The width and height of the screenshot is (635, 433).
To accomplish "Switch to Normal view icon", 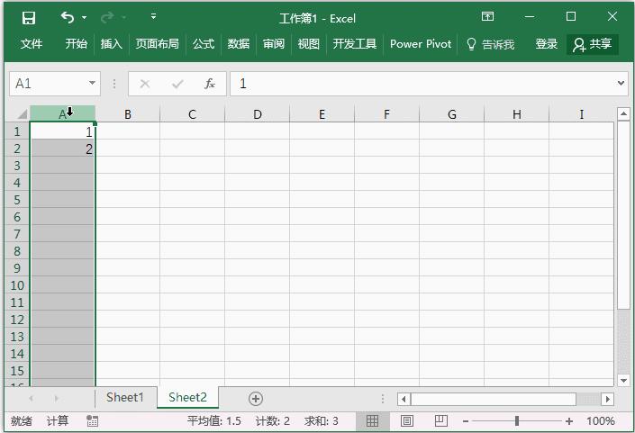I will pos(372,421).
